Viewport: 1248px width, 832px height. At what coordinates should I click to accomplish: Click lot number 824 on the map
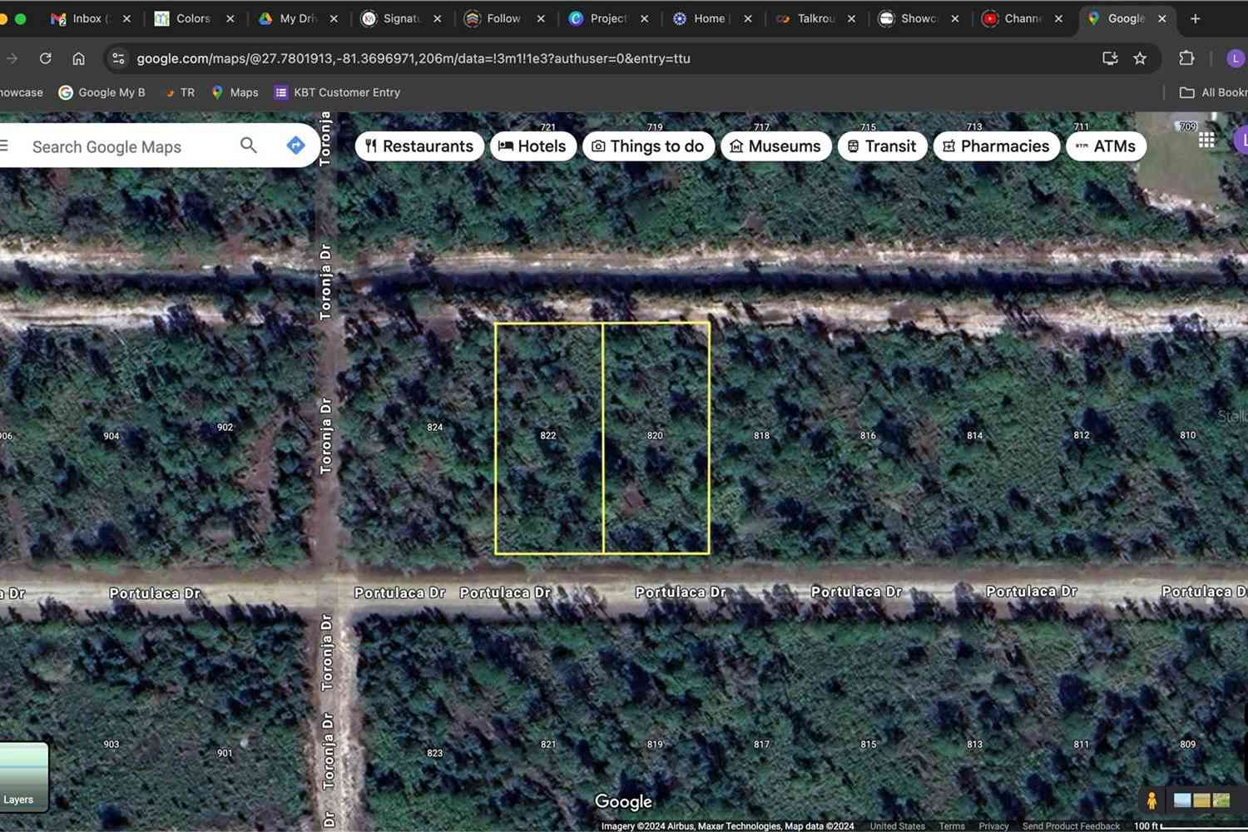pyautogui.click(x=434, y=427)
